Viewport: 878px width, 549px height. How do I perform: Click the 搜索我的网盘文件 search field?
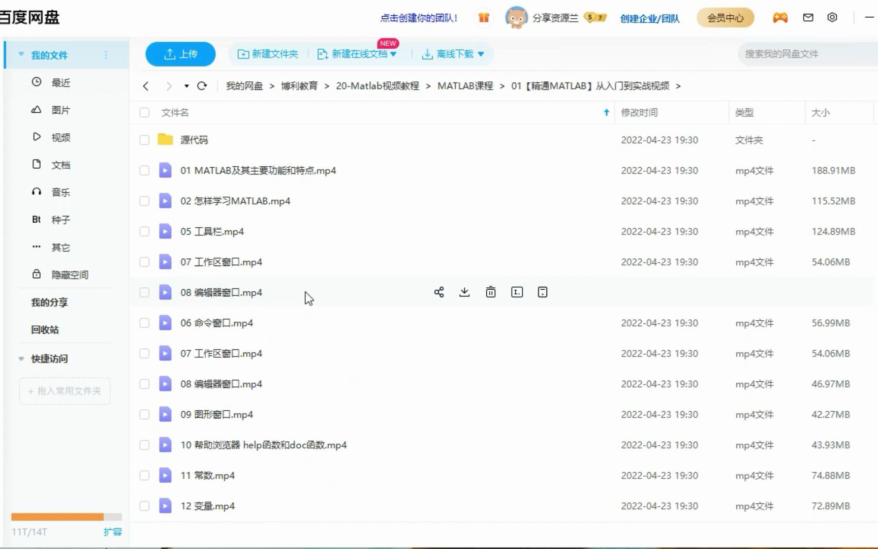(x=808, y=54)
